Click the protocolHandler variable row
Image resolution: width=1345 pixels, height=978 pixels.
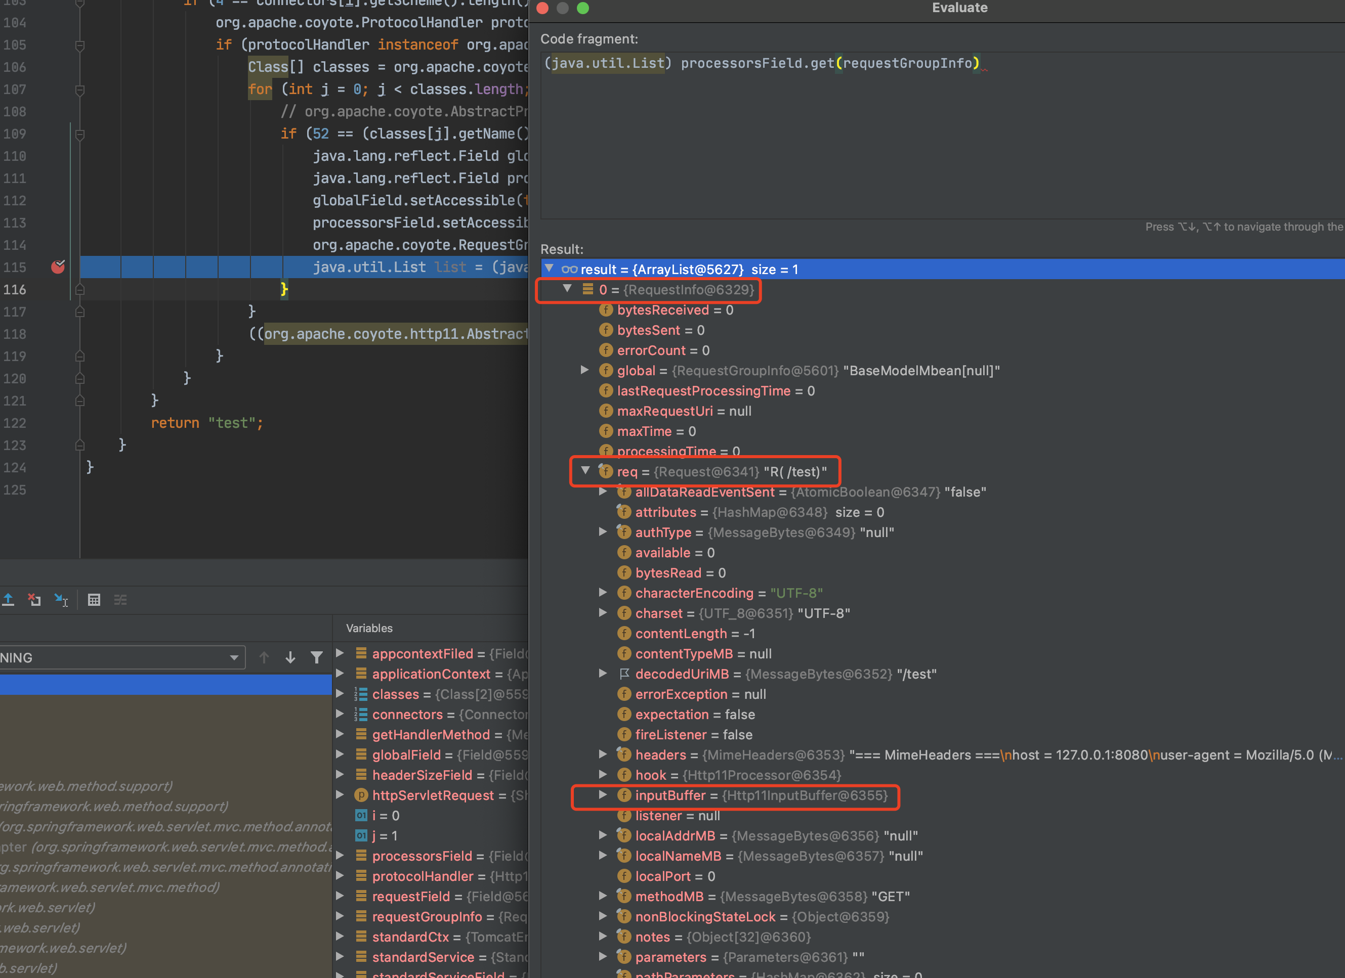tap(431, 876)
